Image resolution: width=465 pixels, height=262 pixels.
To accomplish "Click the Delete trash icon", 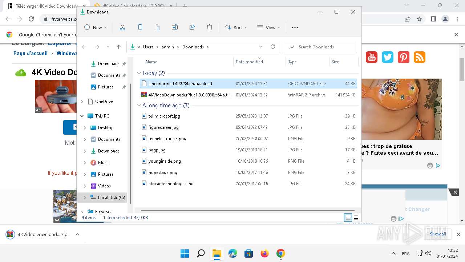I will [x=210, y=28].
